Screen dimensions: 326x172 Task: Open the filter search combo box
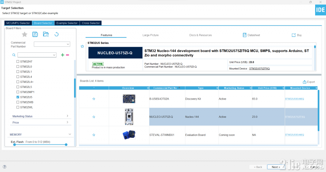(x=37, y=55)
